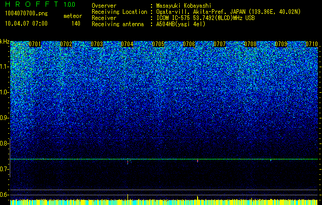Image resolution: width=322 pixels, height=205 pixels.
Task: Click the 0709 time marker
Action: tap(281, 44)
